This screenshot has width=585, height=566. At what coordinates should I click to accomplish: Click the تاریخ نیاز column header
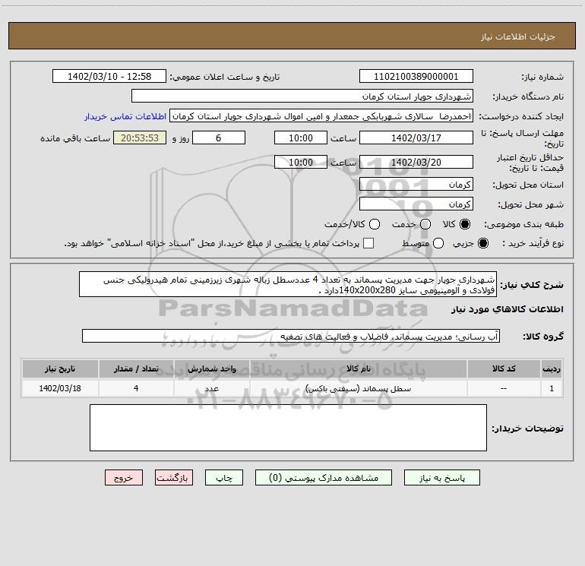pyautogui.click(x=60, y=368)
